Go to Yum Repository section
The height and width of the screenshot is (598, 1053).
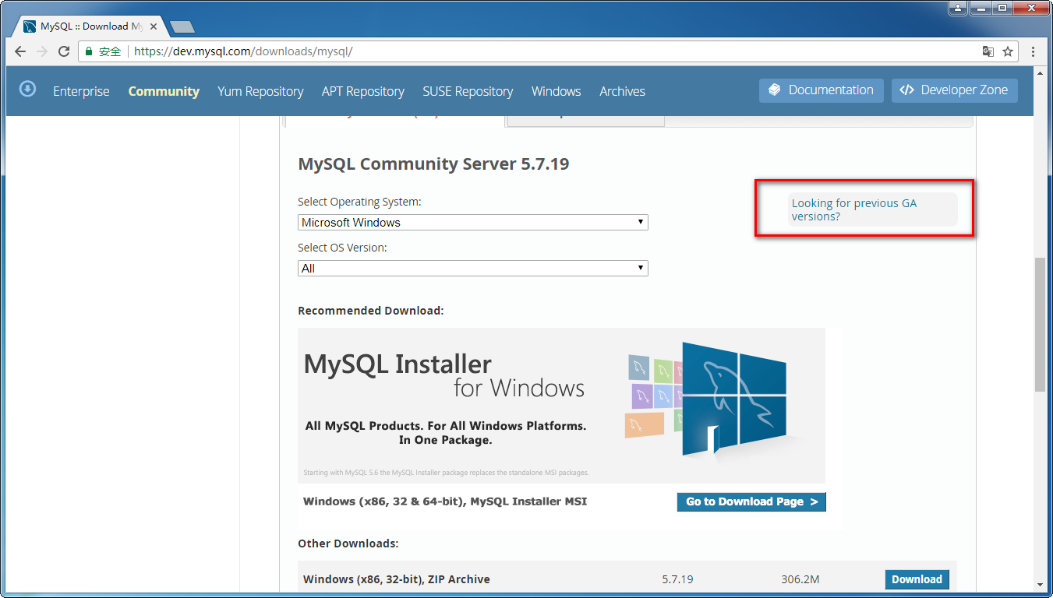(260, 91)
